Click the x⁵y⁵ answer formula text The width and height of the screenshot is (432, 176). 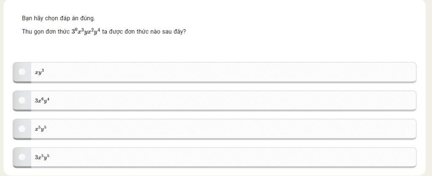(x=40, y=129)
